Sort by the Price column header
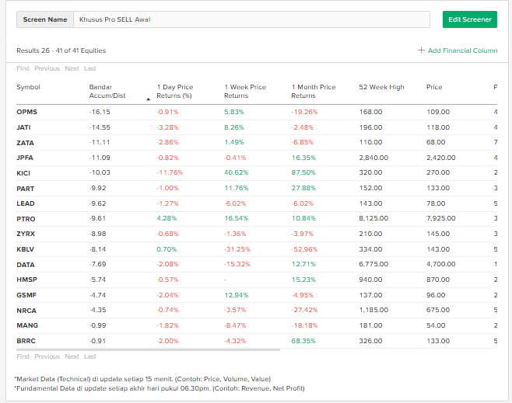The image size is (512, 403). 434,87
